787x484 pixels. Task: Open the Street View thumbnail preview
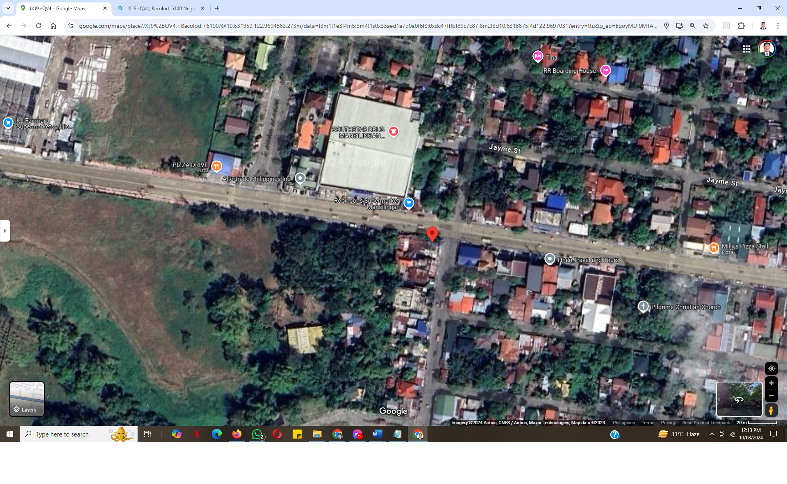(x=739, y=399)
